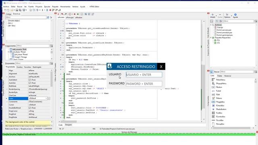
Task: Click the Ayuda button in Project Inspector
Action: 235,16
